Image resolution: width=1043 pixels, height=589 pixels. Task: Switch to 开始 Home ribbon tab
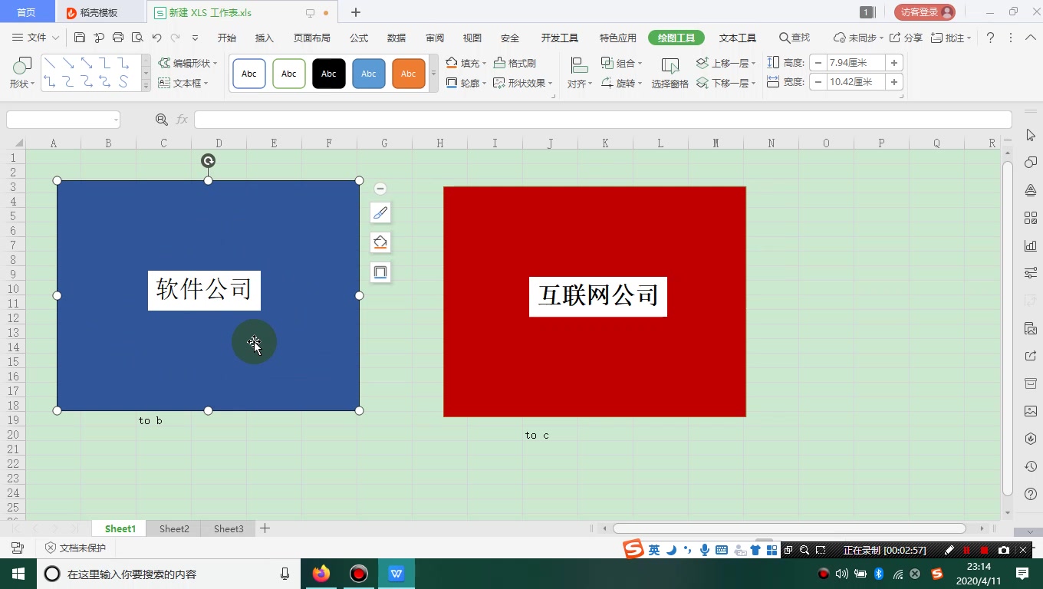pos(227,38)
